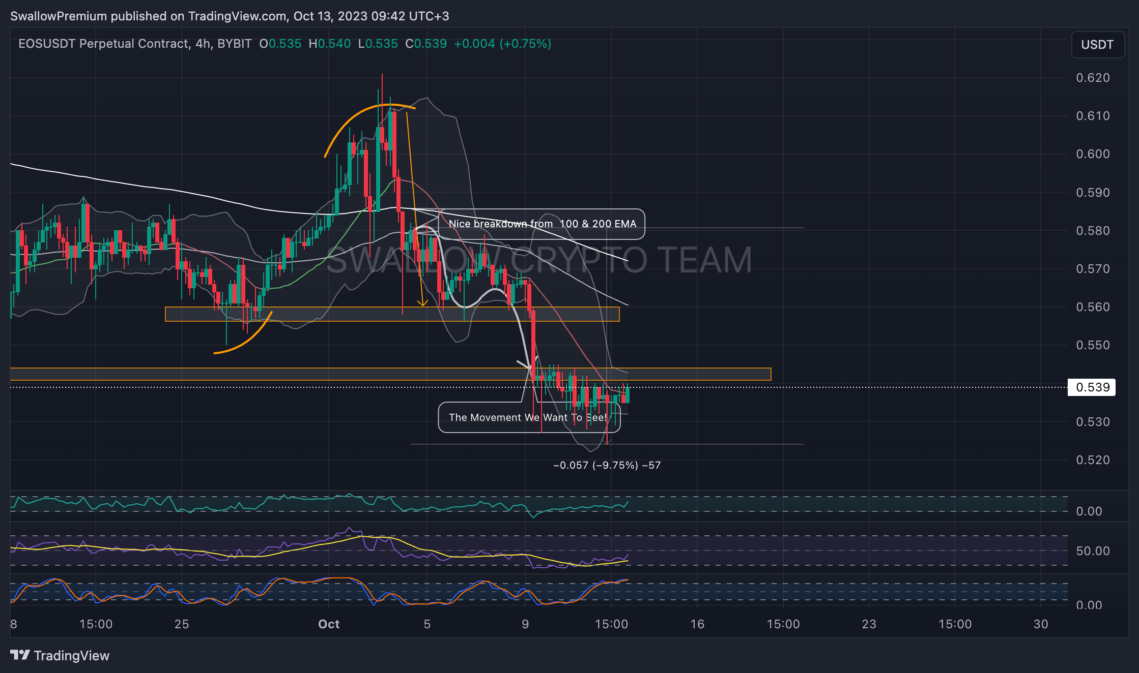This screenshot has height=673, width=1139.
Task: Click the 16 date label on time axis
Action: point(697,624)
